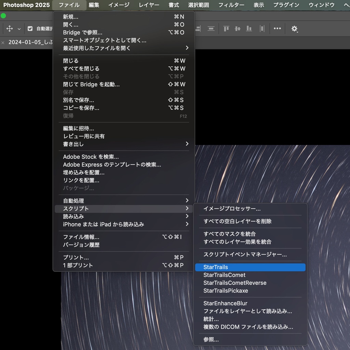Toggle the 自動選択 checkbox
This screenshot has width=350, height=350.
tap(30, 28)
